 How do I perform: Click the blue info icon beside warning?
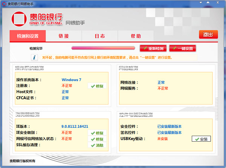pos(34,58)
